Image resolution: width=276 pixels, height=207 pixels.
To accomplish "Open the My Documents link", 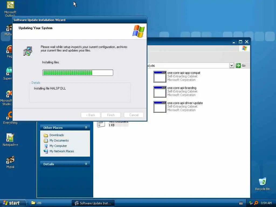I will point(59,140).
